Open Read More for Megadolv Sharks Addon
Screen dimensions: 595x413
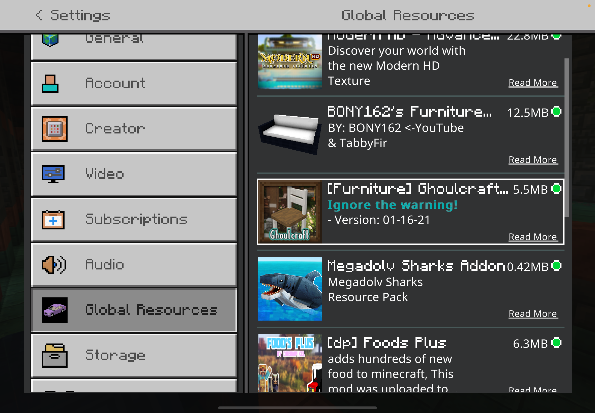pyautogui.click(x=533, y=314)
